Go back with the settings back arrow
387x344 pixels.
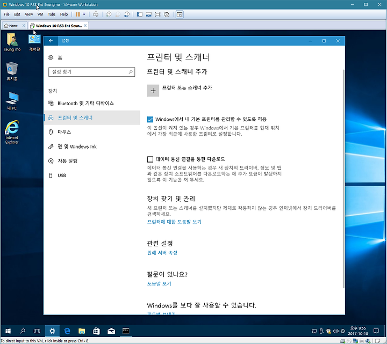tap(51, 41)
